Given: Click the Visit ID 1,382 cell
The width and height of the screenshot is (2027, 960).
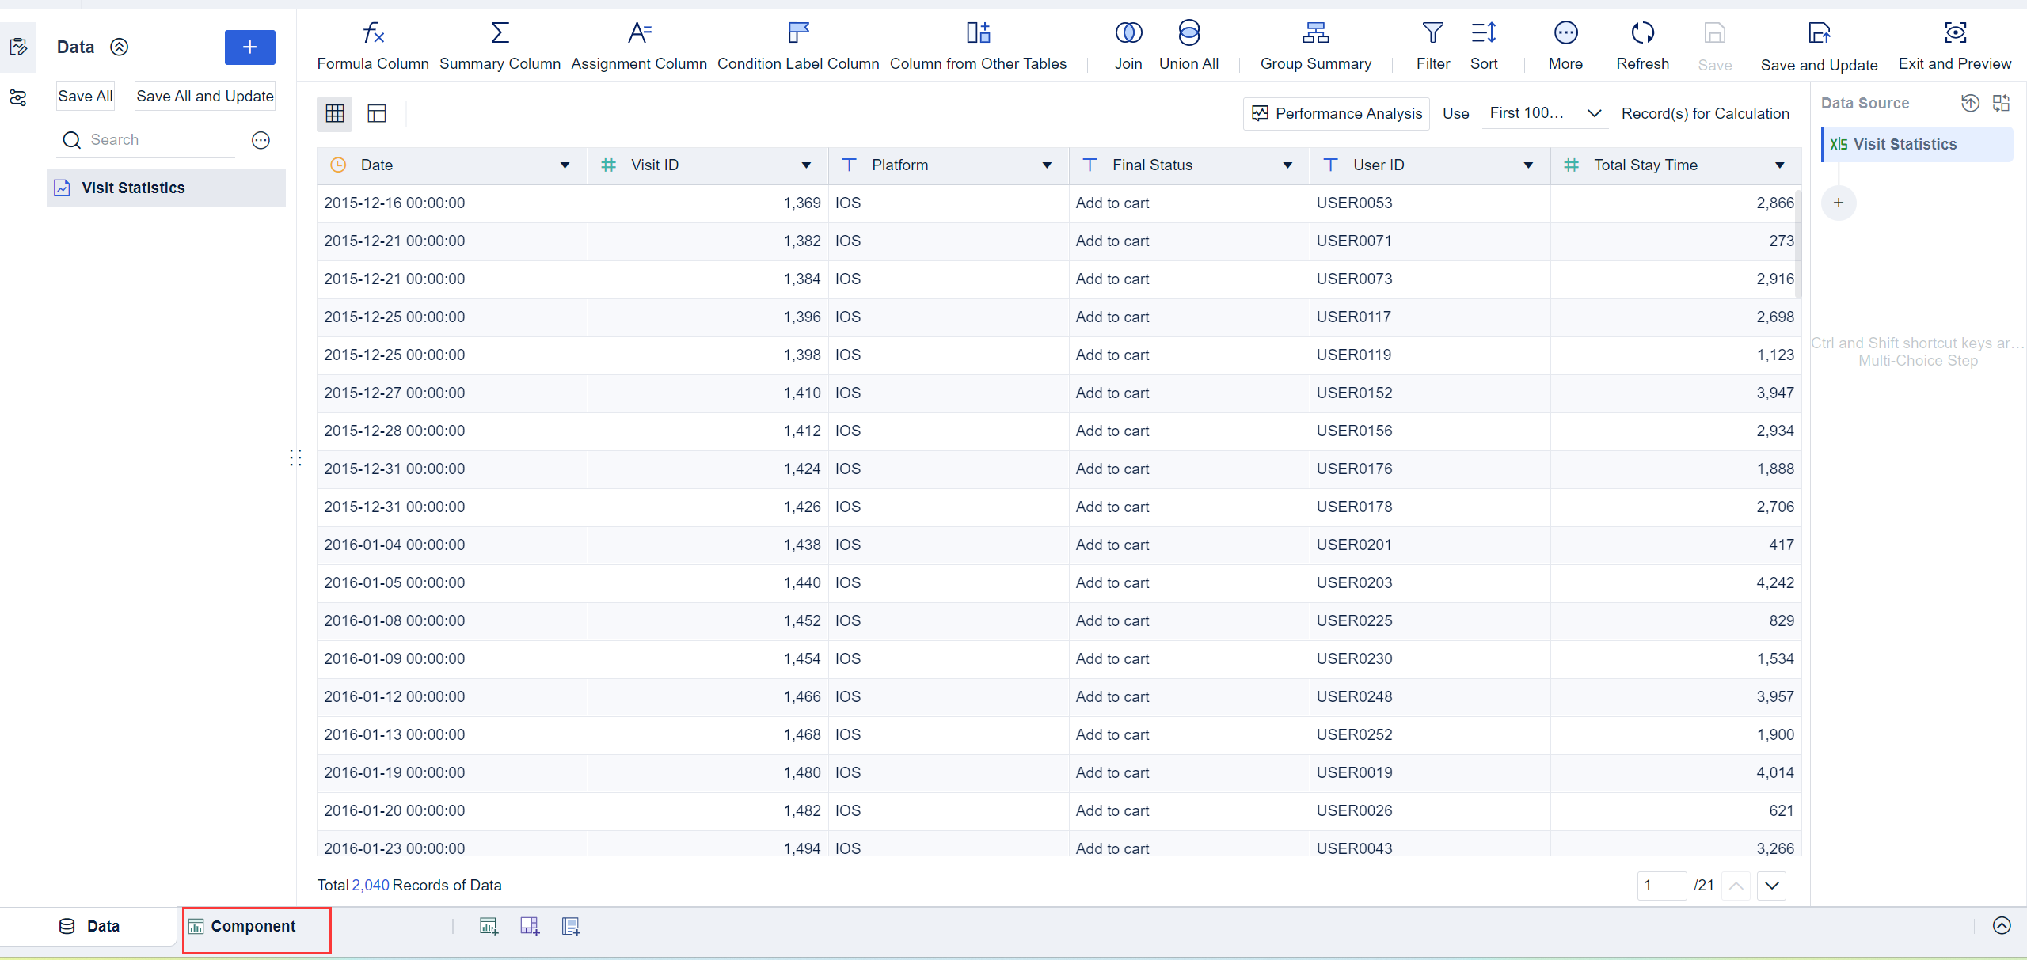Looking at the screenshot, I should point(708,241).
